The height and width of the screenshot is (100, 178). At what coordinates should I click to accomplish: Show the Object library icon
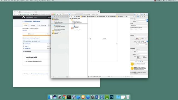pos(140,62)
